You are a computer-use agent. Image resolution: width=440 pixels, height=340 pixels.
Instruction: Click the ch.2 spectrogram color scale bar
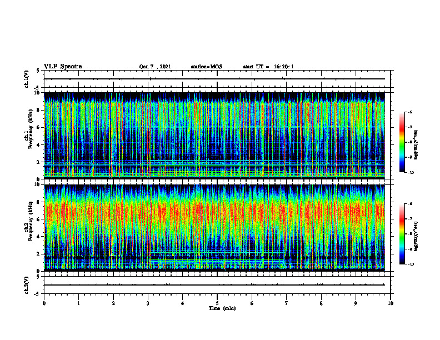[x=402, y=234]
